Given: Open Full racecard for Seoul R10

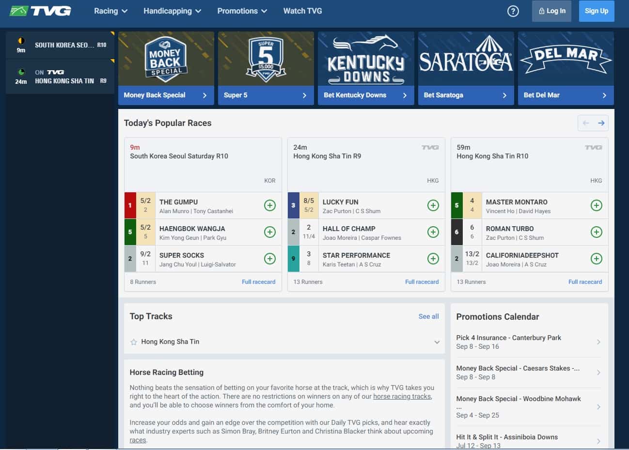Looking at the screenshot, I should pos(258,282).
